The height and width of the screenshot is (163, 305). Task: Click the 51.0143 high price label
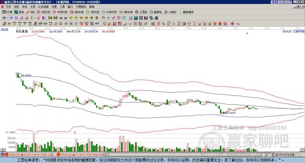coord(26,75)
